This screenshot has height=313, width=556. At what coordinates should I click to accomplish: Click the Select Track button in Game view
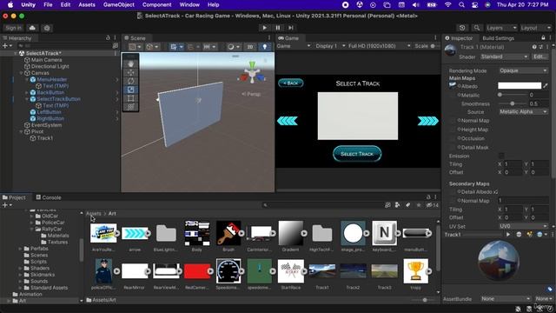pyautogui.click(x=357, y=154)
